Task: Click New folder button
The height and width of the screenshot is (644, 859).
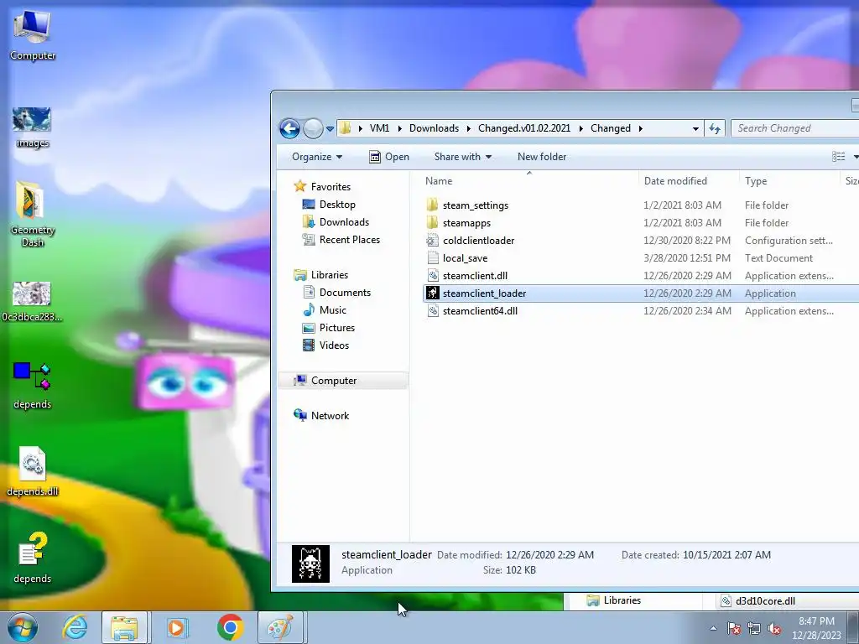Action: tap(542, 157)
